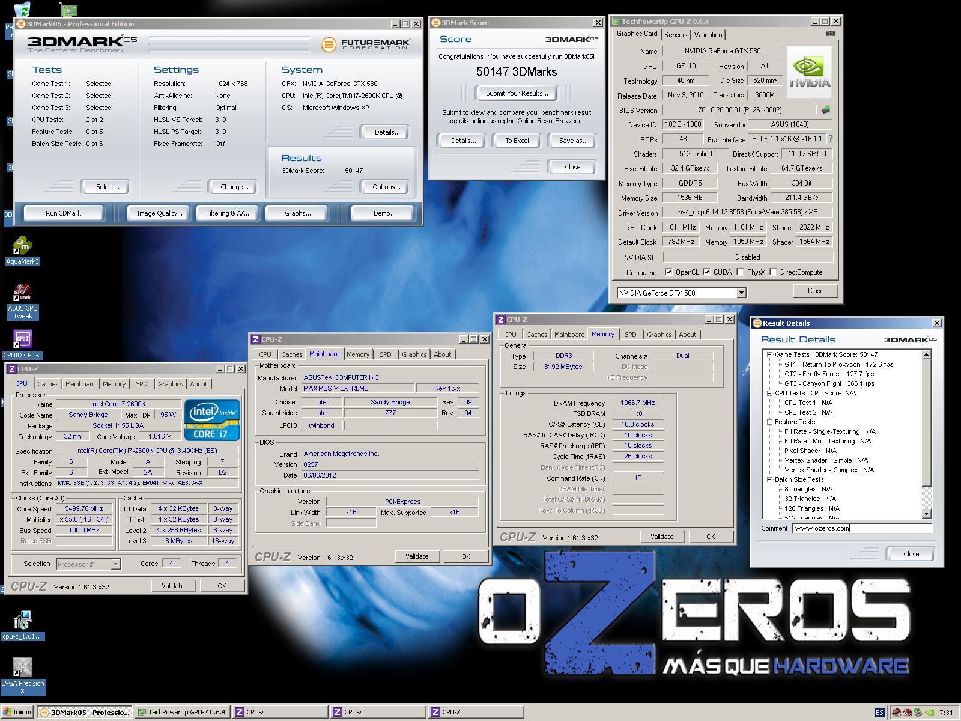Click the 3DMark Score window title icon
Viewport: 961px width, 721px height.
click(435, 23)
